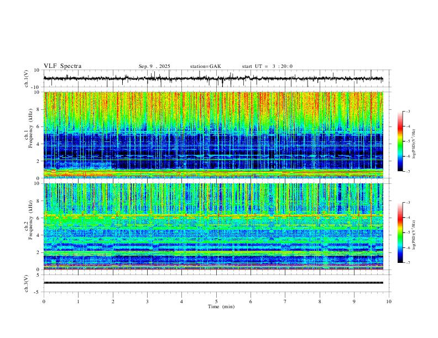Click the "-3" label on ch.1 colorbar
Viewport: 438px width, 338px height.
408,111
